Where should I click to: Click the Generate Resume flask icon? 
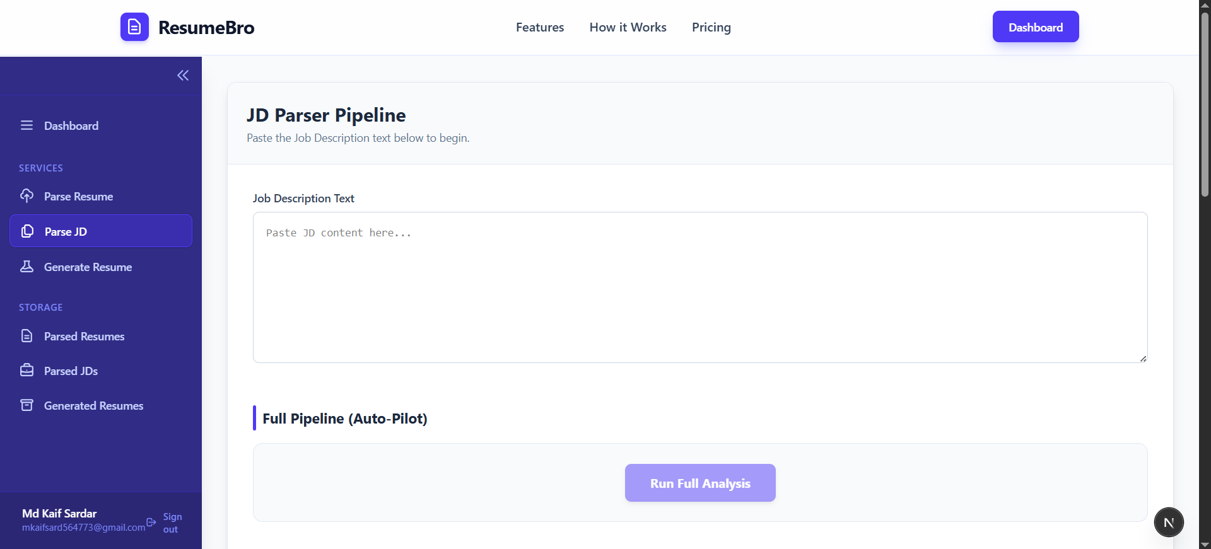pos(26,267)
